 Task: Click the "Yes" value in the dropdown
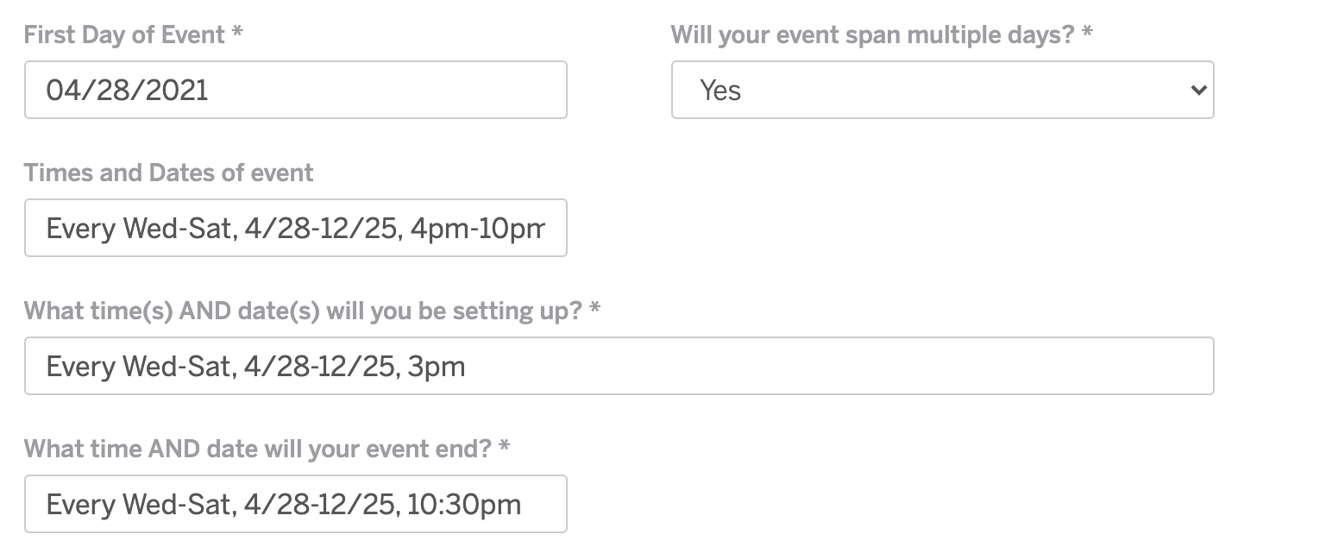[x=720, y=90]
